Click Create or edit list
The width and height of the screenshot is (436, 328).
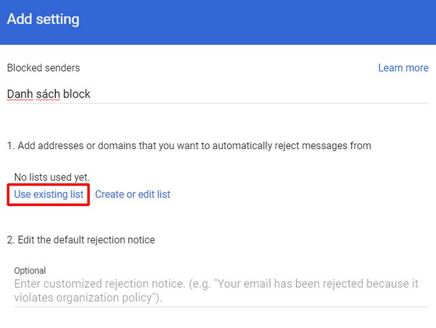click(133, 195)
